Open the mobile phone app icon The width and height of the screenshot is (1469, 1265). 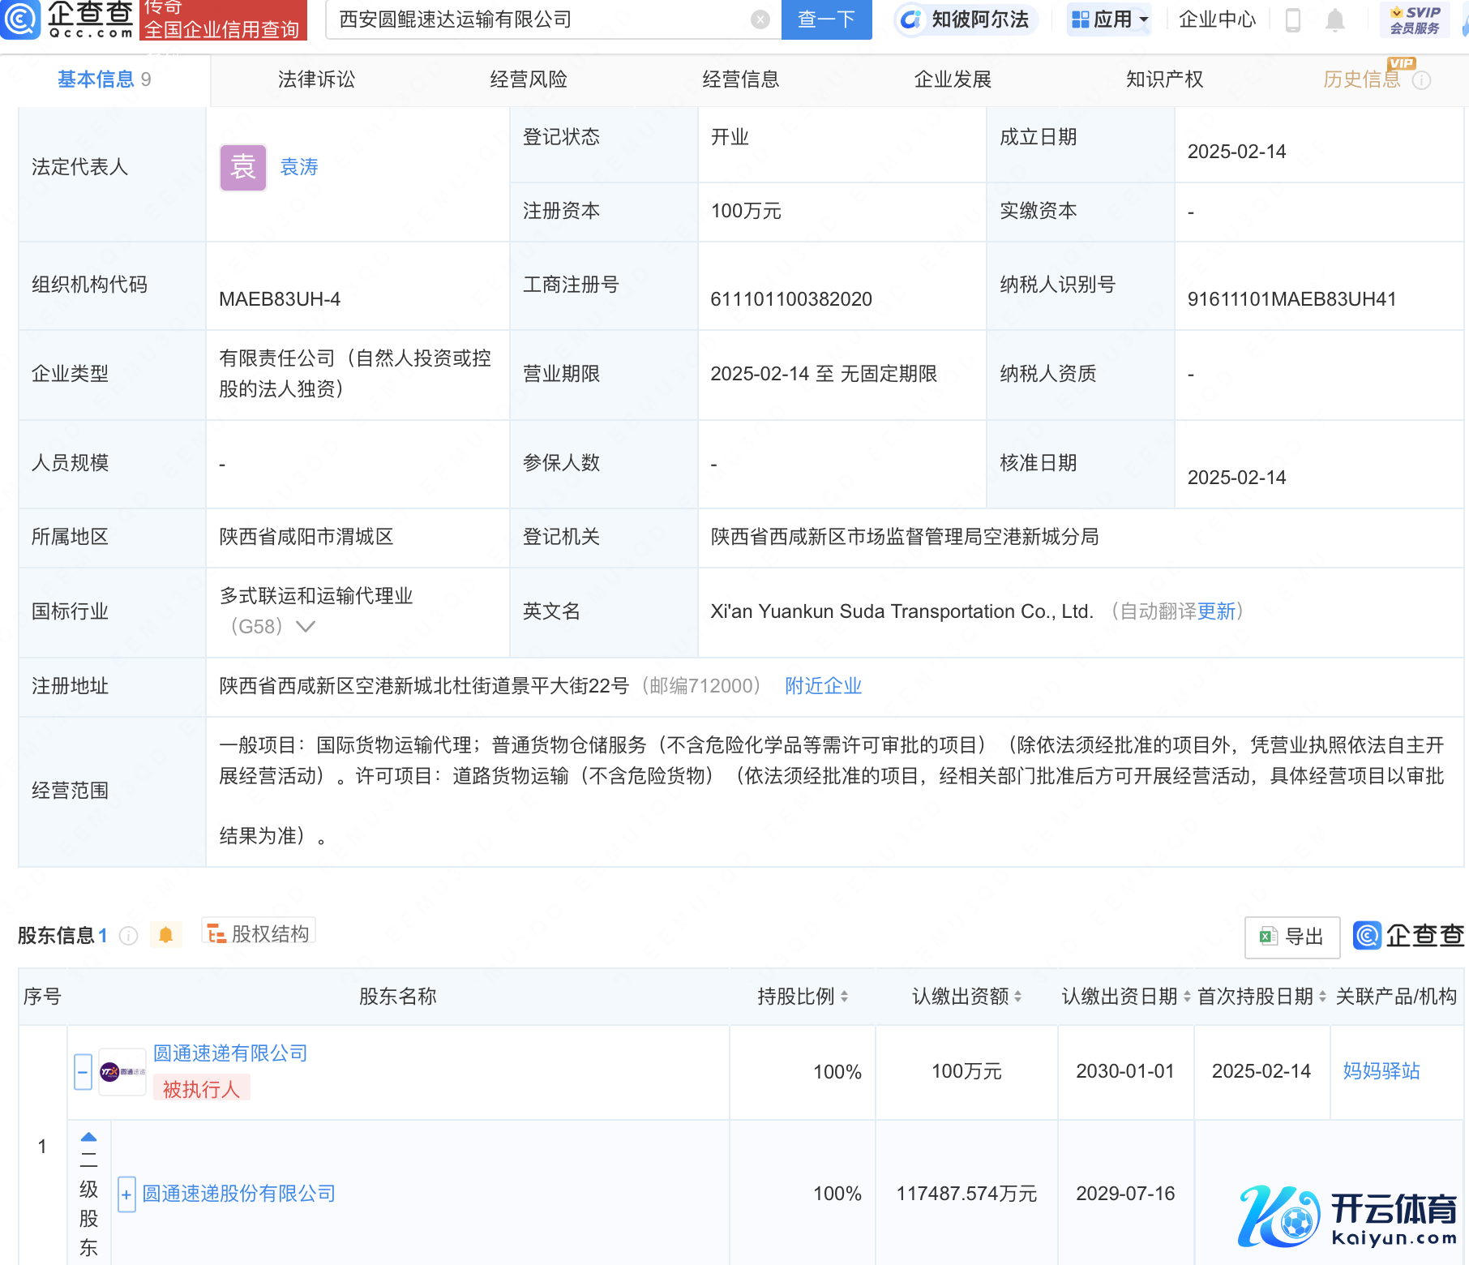pyautogui.click(x=1293, y=19)
